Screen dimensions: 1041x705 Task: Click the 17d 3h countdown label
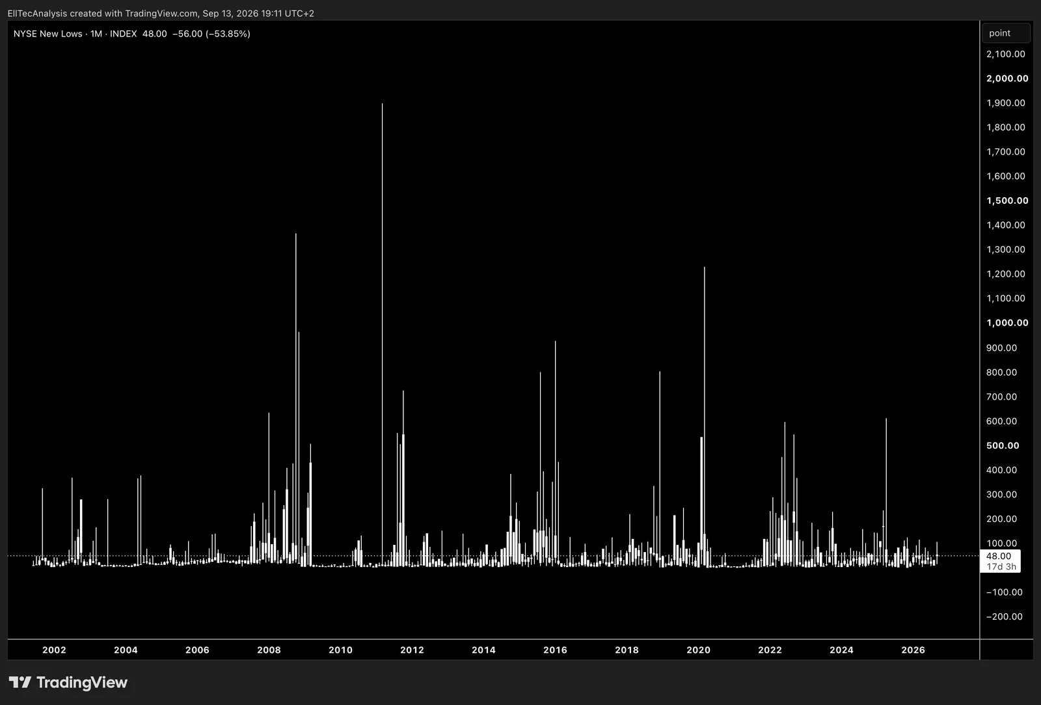coord(1001,566)
